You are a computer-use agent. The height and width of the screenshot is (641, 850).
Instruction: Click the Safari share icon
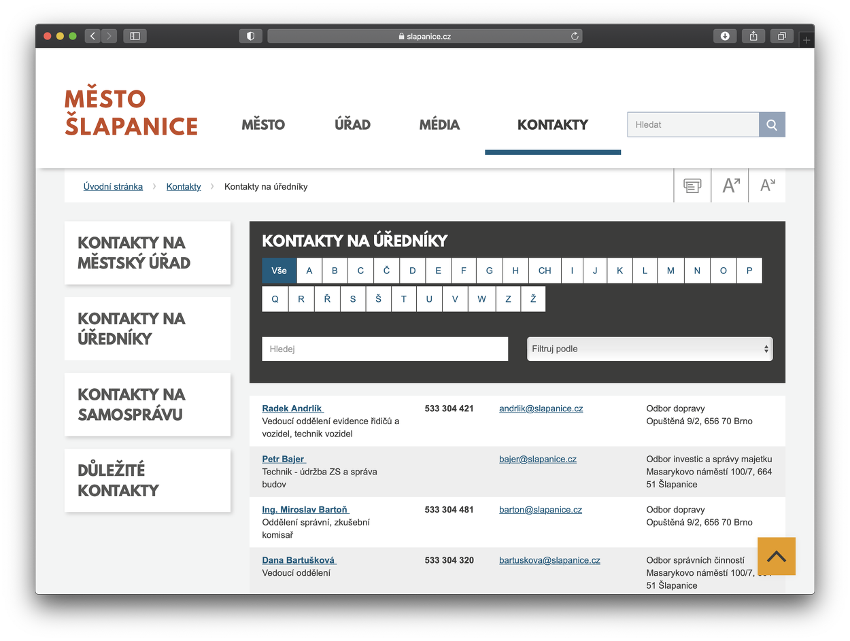753,36
